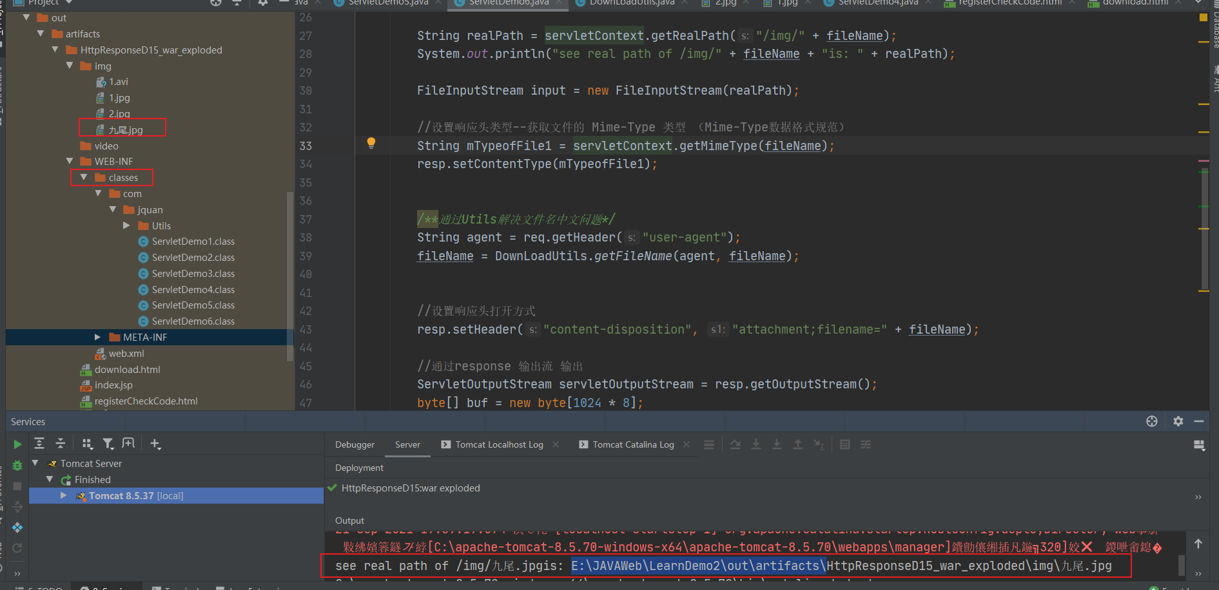
Task: Click the Trace Current Stream Chain icon
Action: [x=866, y=444]
